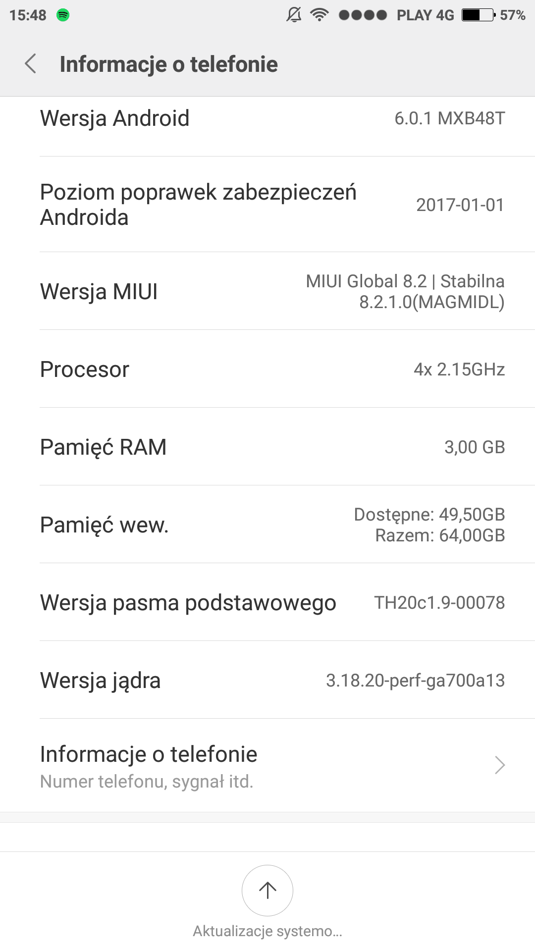Tap the 15:48 clock in status bar
The height and width of the screenshot is (951, 535).
(x=28, y=15)
